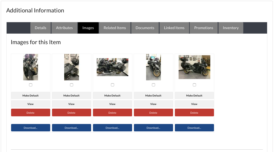Make the second image the default

coord(72,95)
